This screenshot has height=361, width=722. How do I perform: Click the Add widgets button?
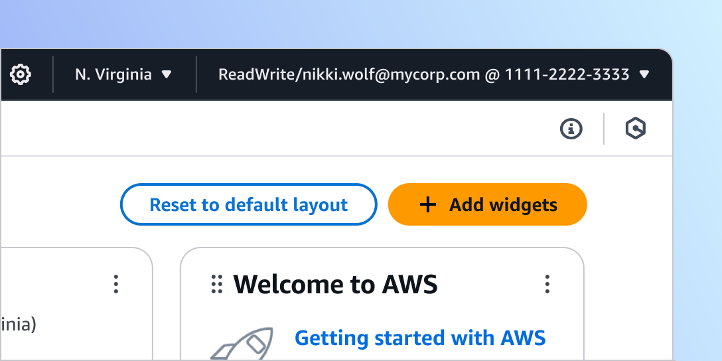pos(488,204)
